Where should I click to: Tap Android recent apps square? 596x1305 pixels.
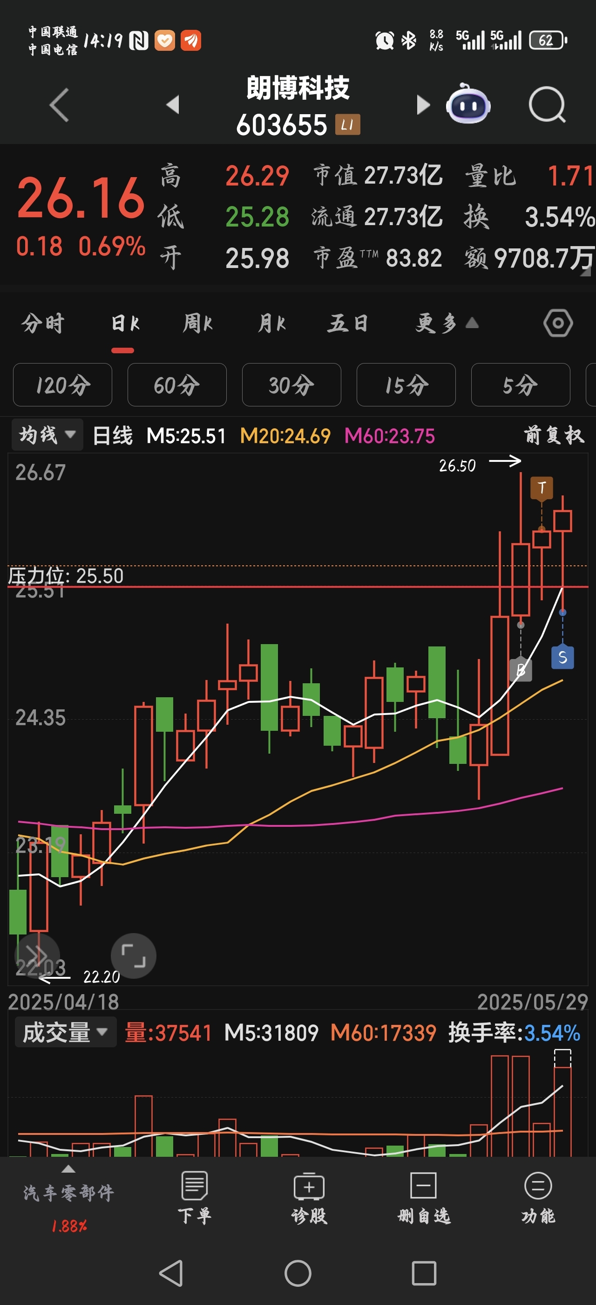[x=424, y=1273]
